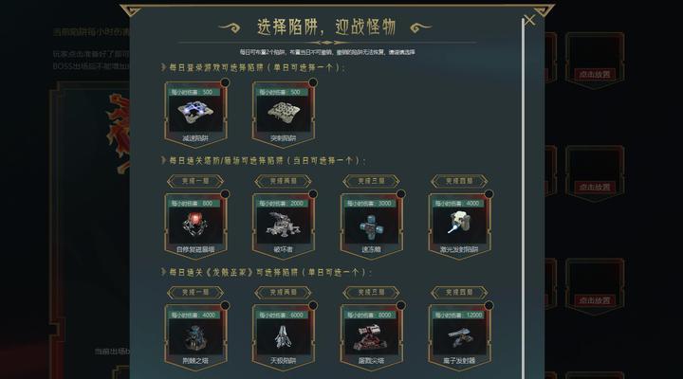The image size is (683, 379).
Task: Tick the round selector on 离子发射器 card
Action: pyautogui.click(x=489, y=305)
